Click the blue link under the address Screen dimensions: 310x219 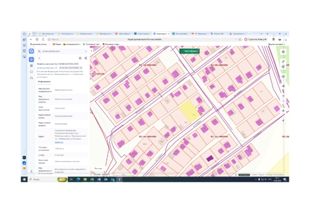pos(59,142)
